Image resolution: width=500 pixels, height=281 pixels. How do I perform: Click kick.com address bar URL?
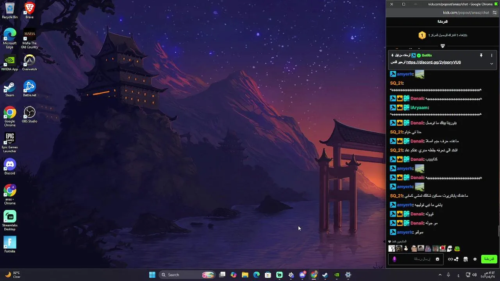466,12
